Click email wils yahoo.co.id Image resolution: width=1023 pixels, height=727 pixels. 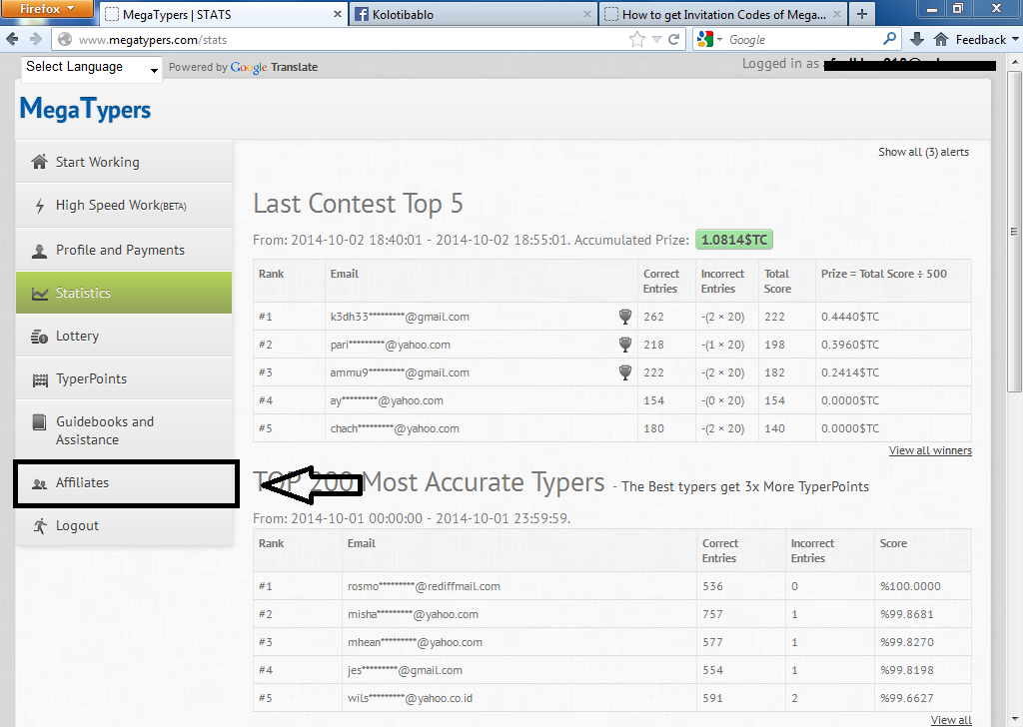tap(410, 698)
